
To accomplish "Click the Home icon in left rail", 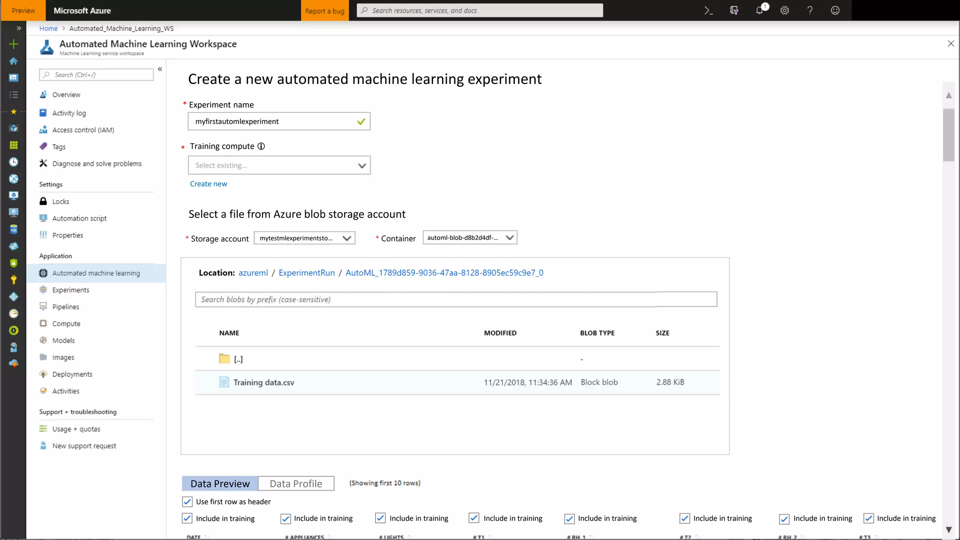I will [x=14, y=61].
